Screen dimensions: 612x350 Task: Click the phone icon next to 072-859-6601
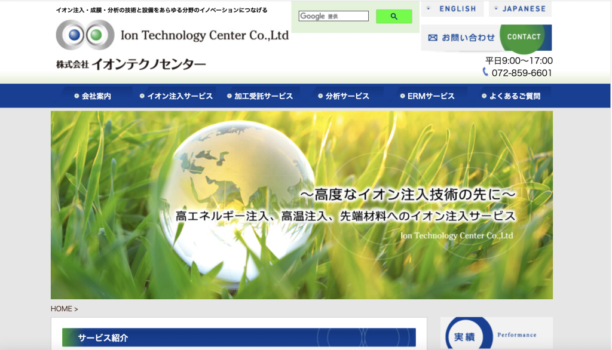(x=485, y=72)
